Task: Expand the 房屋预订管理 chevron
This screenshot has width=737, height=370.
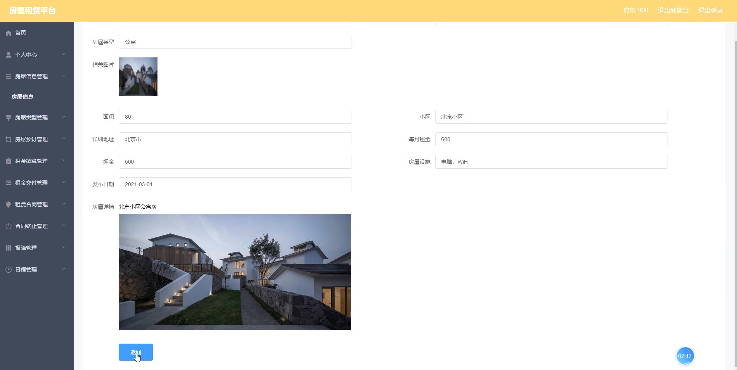Action: coord(64,138)
